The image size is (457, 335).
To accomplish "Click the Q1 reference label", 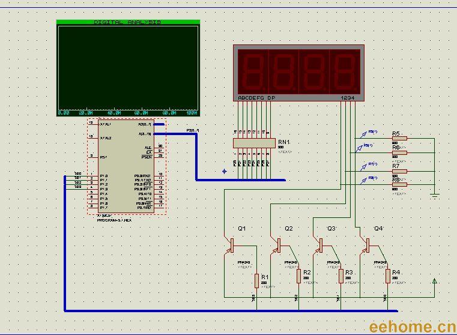I will (x=242, y=229).
